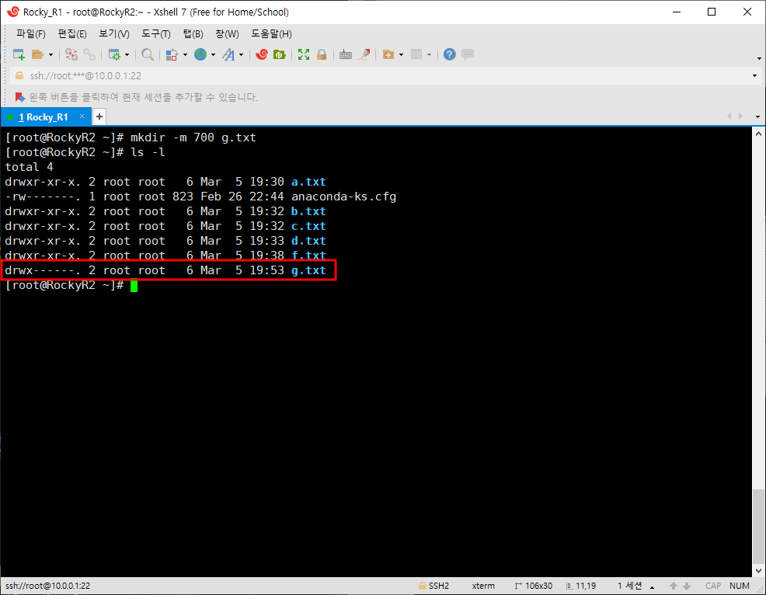Image resolution: width=766 pixels, height=595 pixels.
Task: Click the highlight pen icon
Action: [364, 54]
